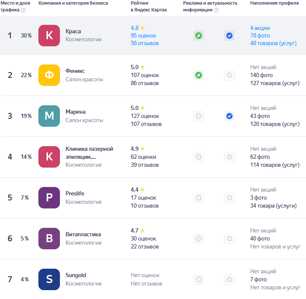Screen dimensions: 306x299
Task: Click the grey verified badge for Sungold
Action: pyautogui.click(x=229, y=280)
